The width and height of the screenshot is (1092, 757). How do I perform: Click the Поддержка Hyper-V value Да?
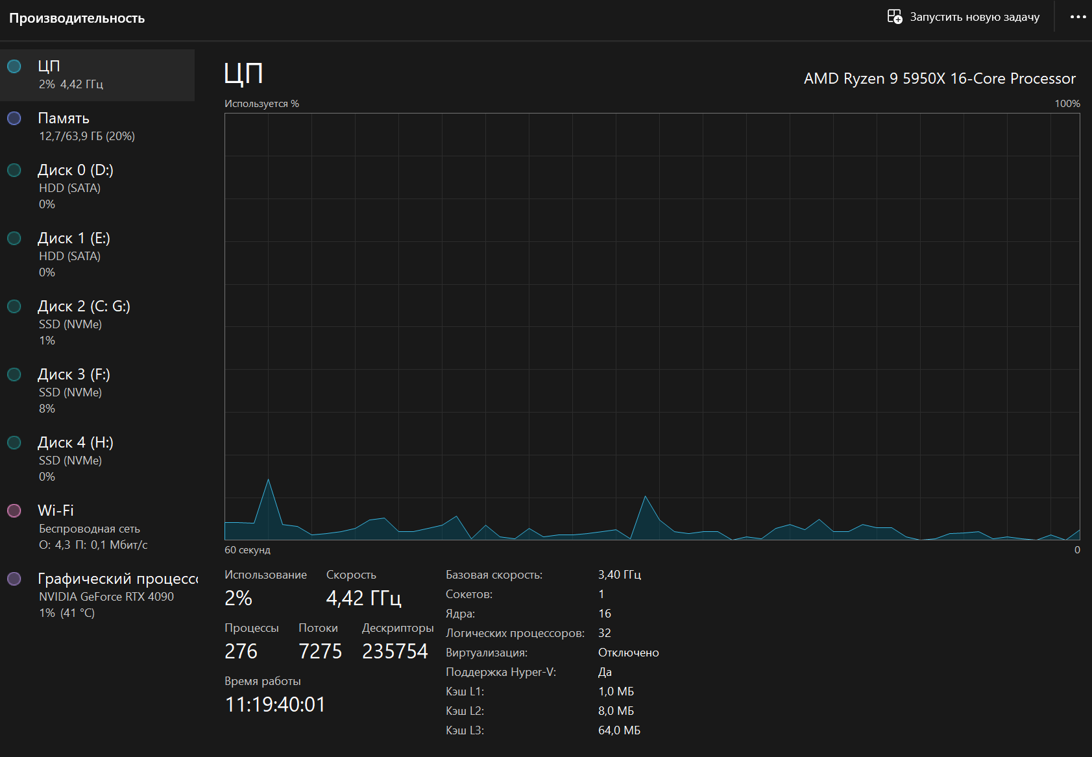(605, 672)
